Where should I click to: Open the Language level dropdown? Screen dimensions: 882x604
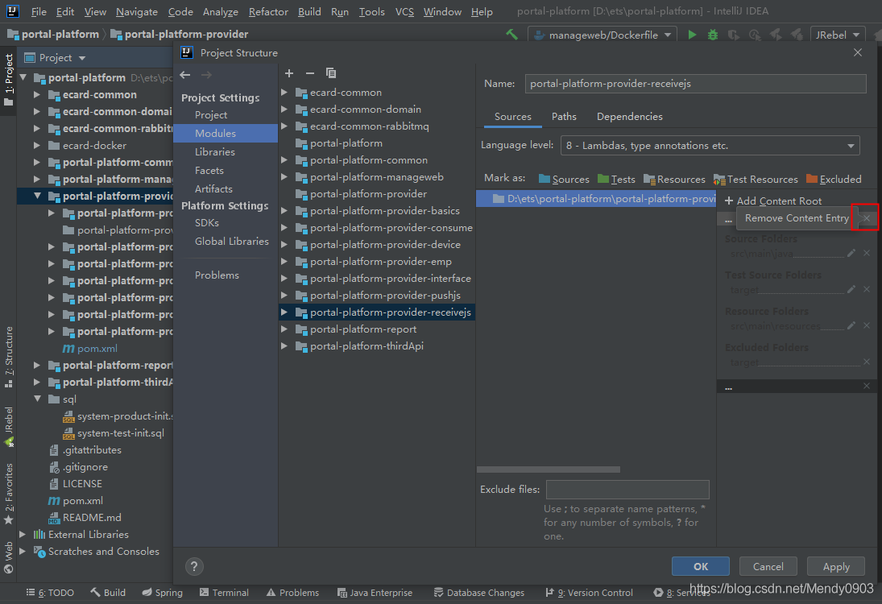tap(710, 146)
